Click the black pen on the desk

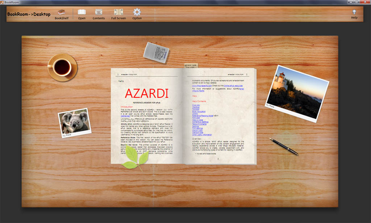284,147
